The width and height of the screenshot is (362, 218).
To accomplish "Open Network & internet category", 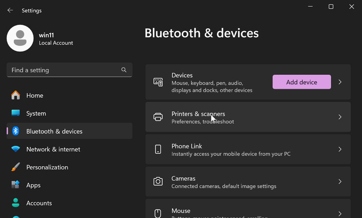I will [x=69, y=150].
